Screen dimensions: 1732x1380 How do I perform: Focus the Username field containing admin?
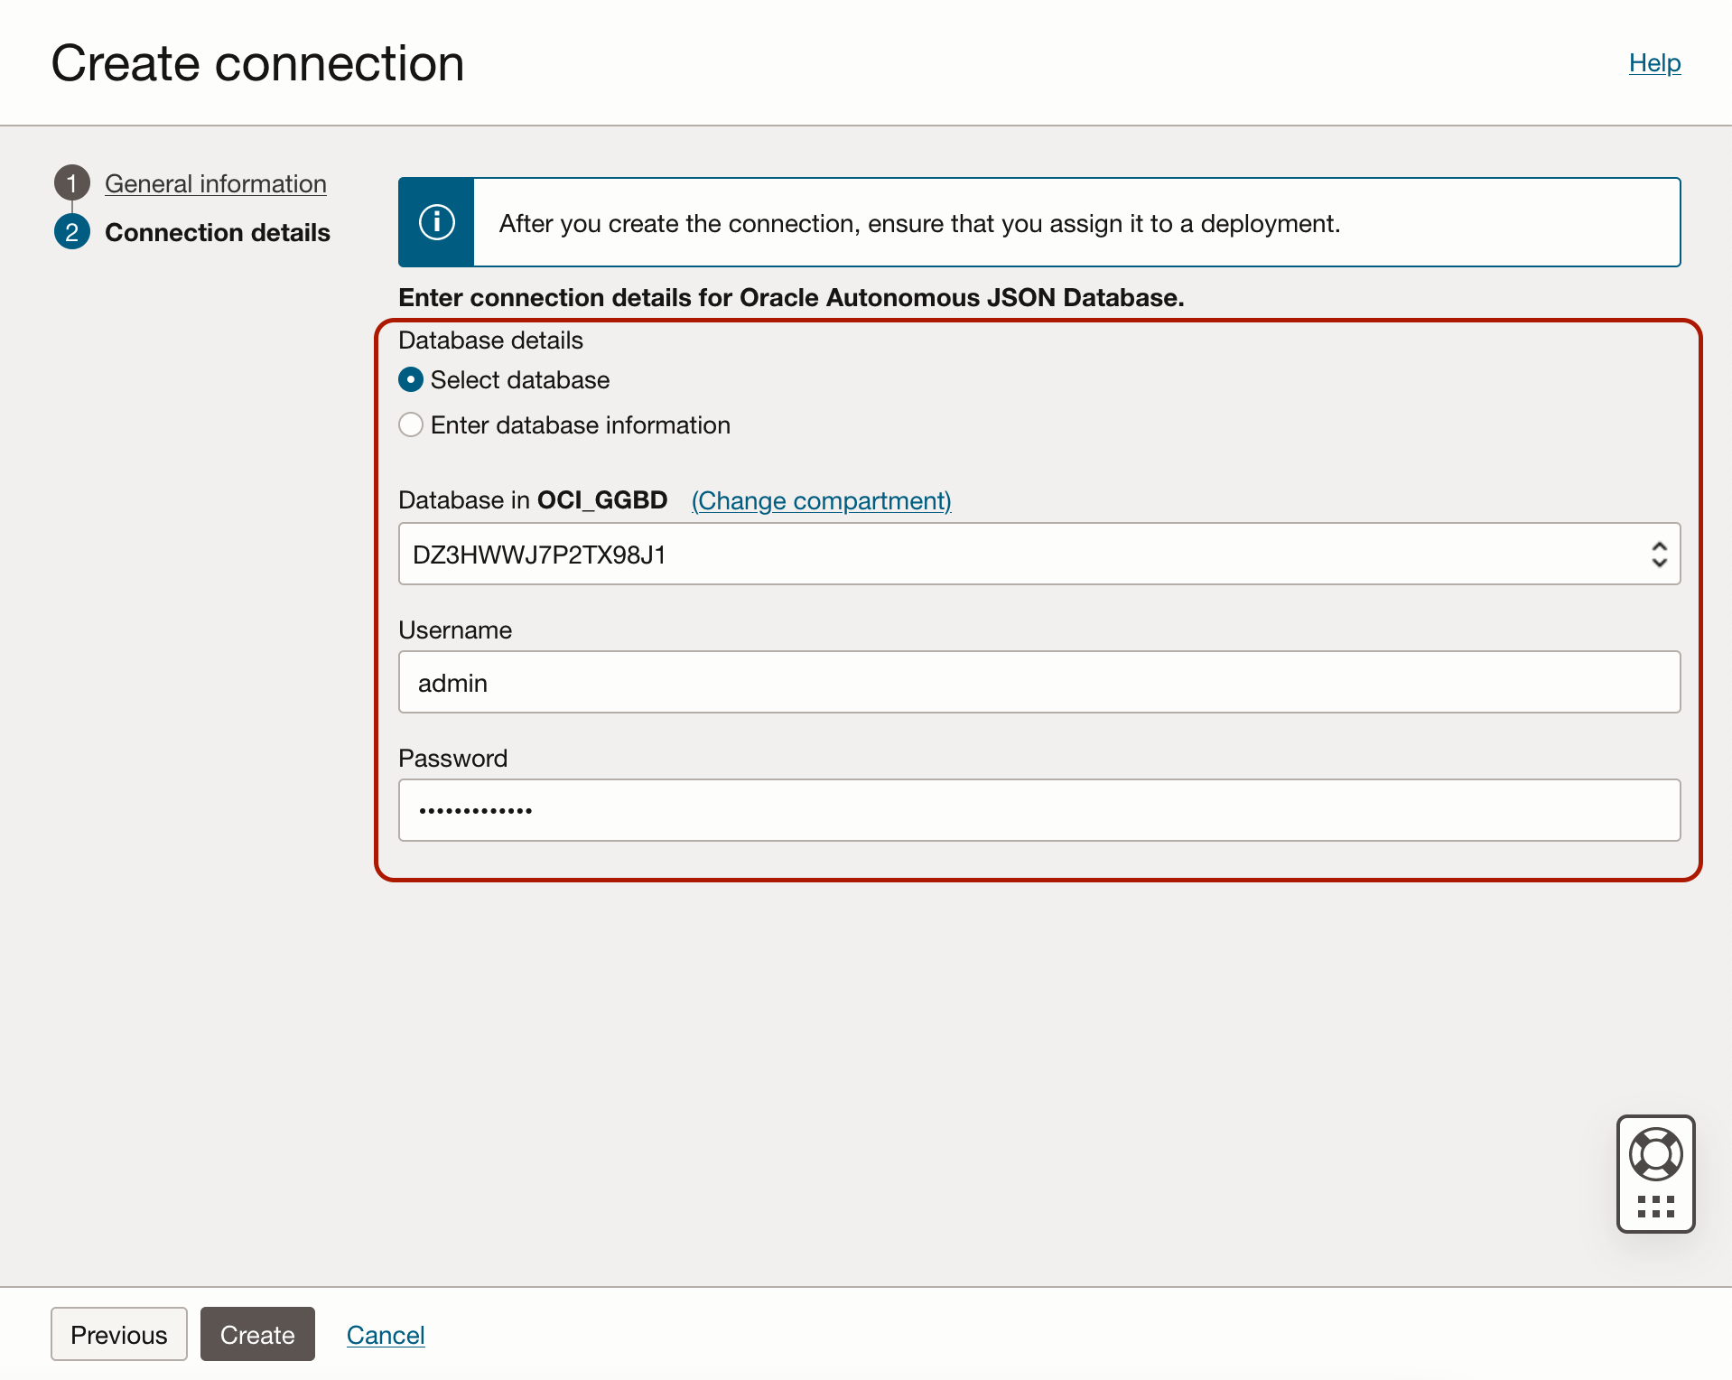click(1038, 683)
